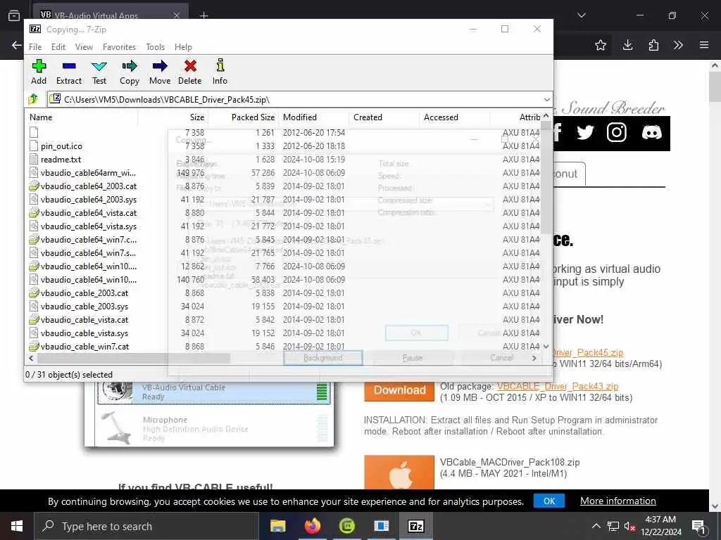Click the Pause button in copy dialog

tap(413, 358)
